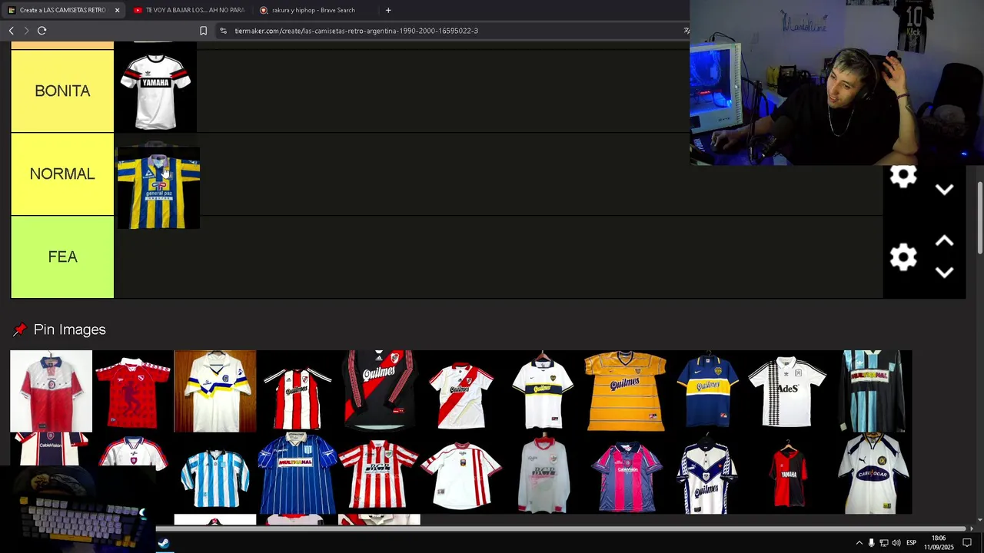
Task: Select the blue-yellow General Paz jersey in NORMAL tier
Action: [x=158, y=189]
